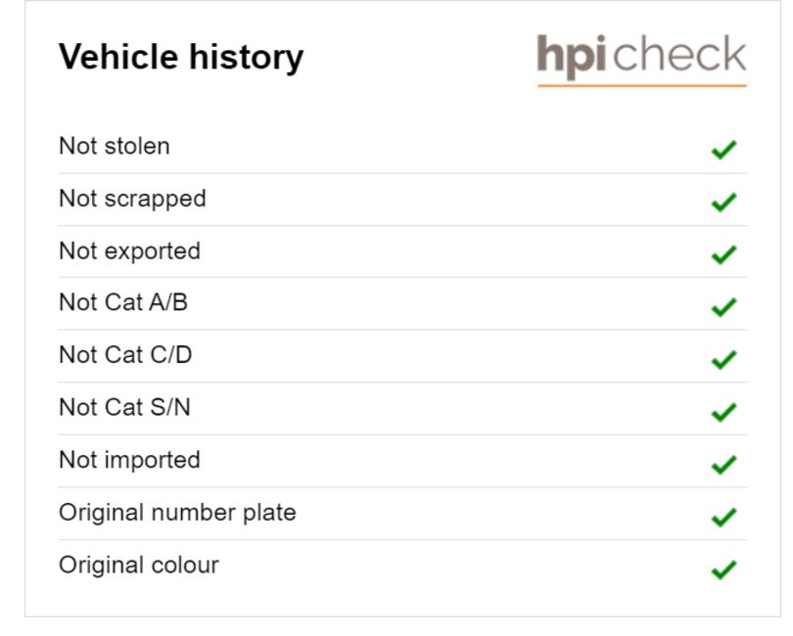Click the green checkmark for Not stolen
The height and width of the screenshot is (636, 793).
tap(723, 150)
